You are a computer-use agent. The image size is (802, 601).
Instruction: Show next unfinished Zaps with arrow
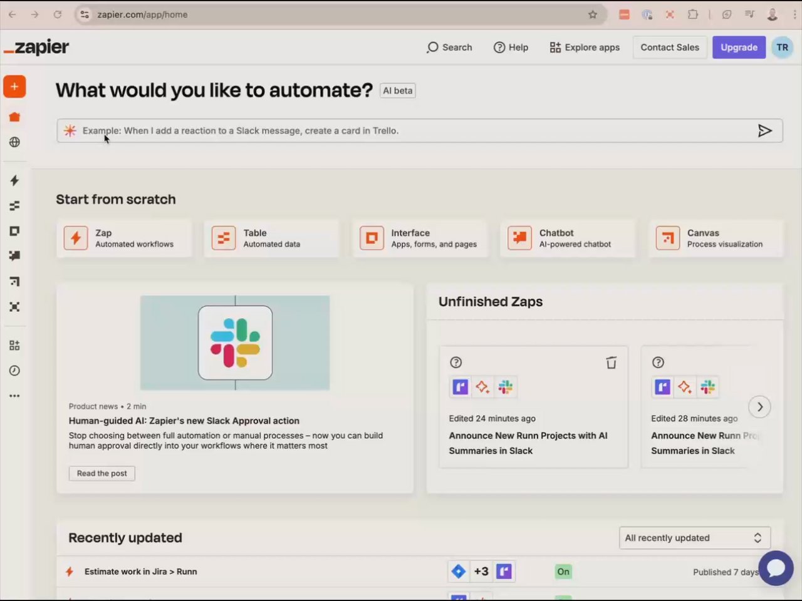point(759,407)
